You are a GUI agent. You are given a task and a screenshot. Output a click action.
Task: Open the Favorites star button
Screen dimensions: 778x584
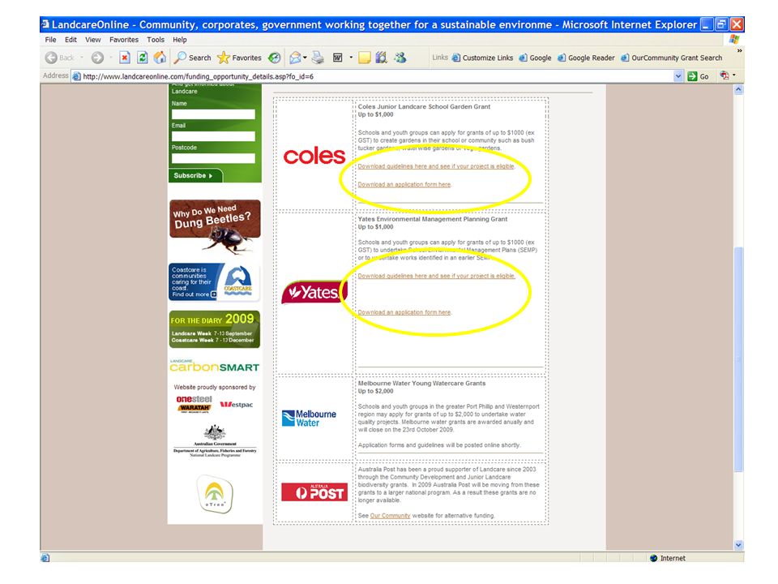pyautogui.click(x=239, y=58)
